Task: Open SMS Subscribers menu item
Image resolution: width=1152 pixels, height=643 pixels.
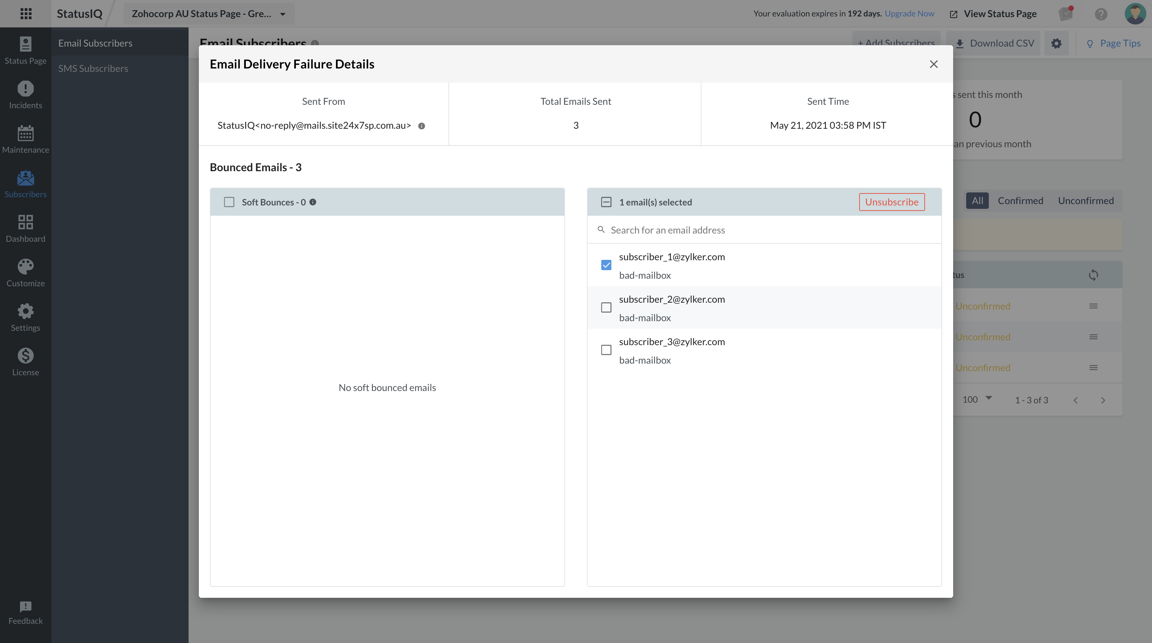Action: (x=93, y=68)
